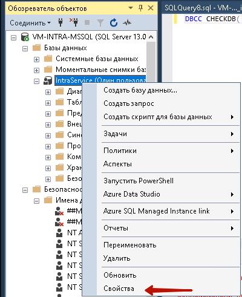The width and height of the screenshot is (242, 297).
Task: Open Activity Monitor pulse icon
Action: (127, 23)
